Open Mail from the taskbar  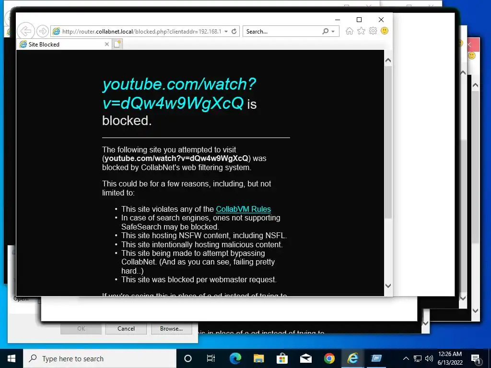click(x=305, y=358)
